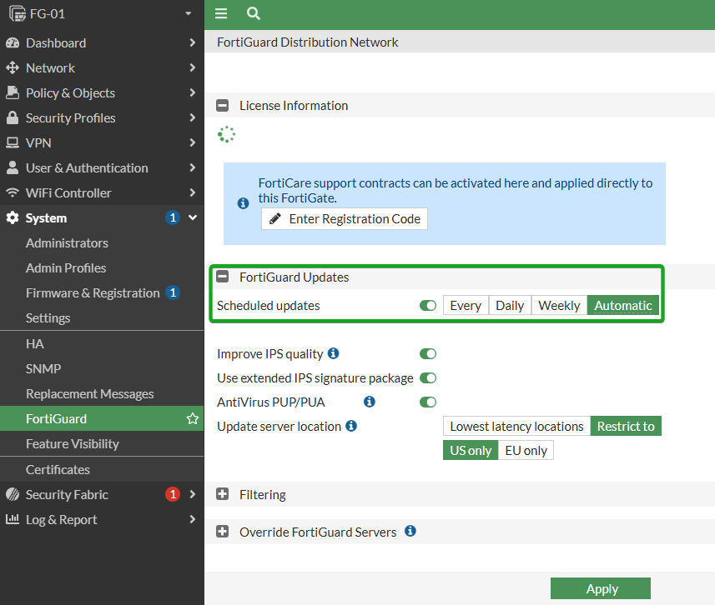Select FortiGuard in the System menu
715x605 pixels.
(x=102, y=418)
